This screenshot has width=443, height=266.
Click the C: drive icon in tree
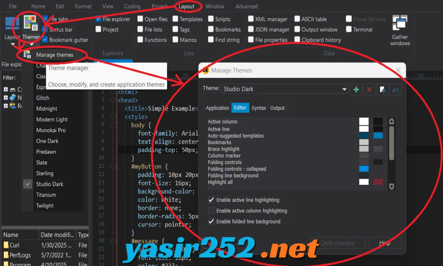point(13,89)
